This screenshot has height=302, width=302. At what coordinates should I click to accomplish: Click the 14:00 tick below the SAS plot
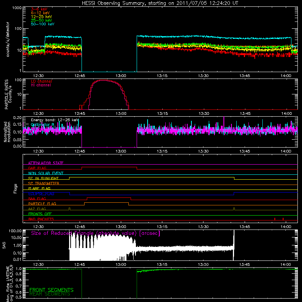[286, 265]
